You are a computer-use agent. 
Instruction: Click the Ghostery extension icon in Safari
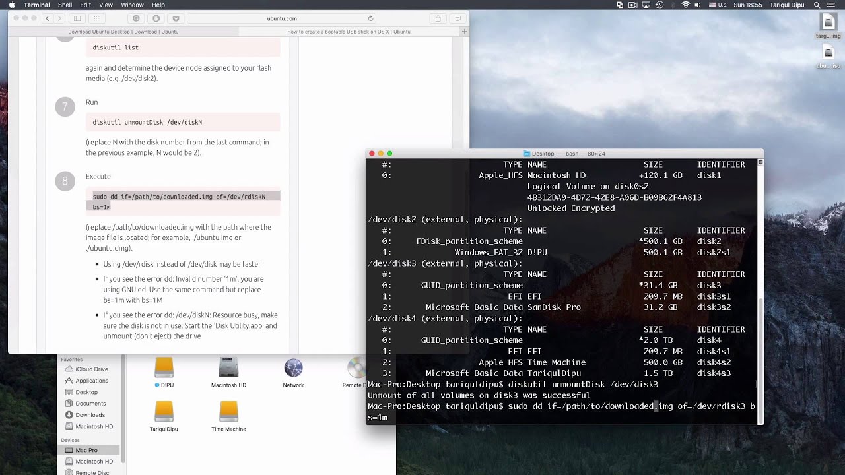click(137, 18)
